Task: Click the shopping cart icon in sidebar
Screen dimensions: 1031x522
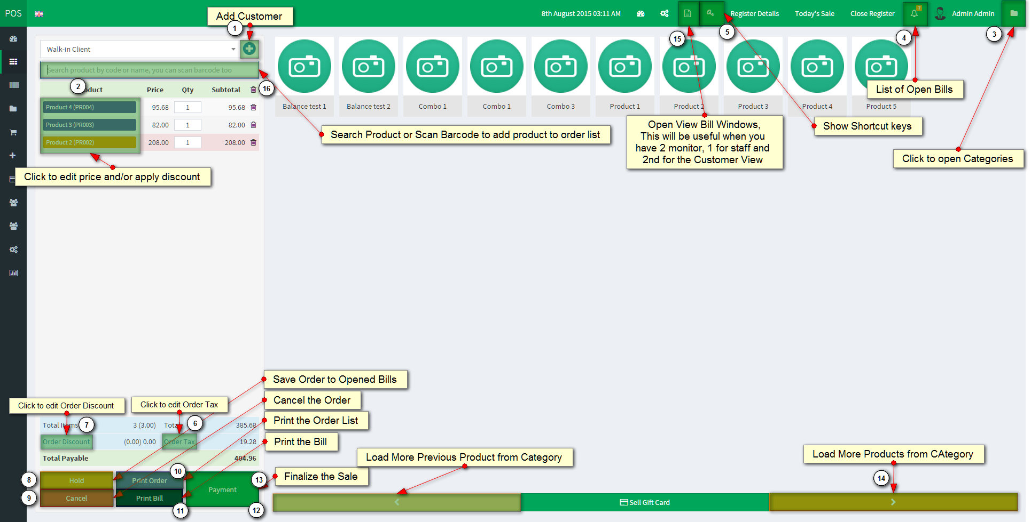Action: point(13,132)
